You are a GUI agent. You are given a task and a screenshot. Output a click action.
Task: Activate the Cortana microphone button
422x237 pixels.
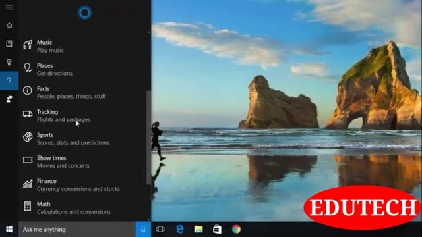click(143, 229)
